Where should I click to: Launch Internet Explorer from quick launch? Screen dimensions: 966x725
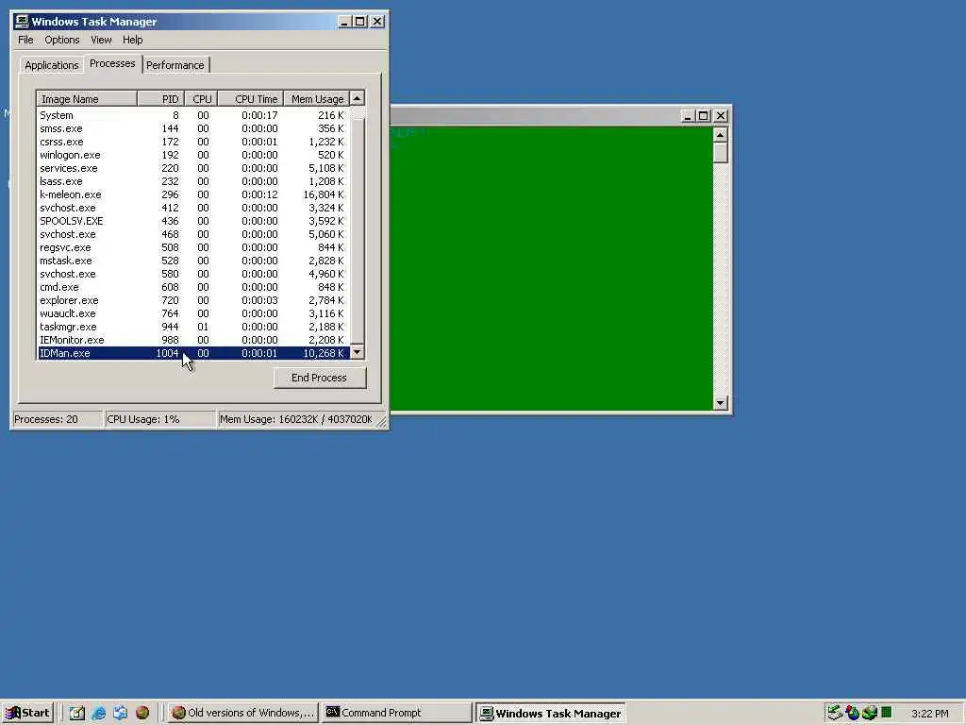[x=98, y=714]
